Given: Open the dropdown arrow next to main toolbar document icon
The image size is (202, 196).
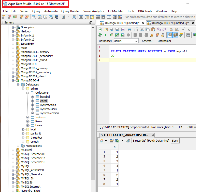Looking at the screenshot, I should [68, 17].
